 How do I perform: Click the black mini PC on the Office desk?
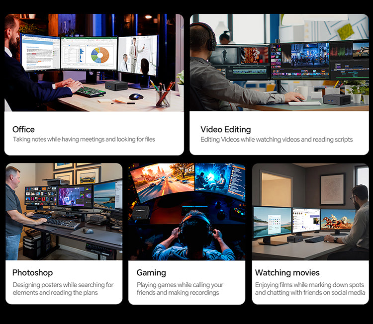(116, 85)
